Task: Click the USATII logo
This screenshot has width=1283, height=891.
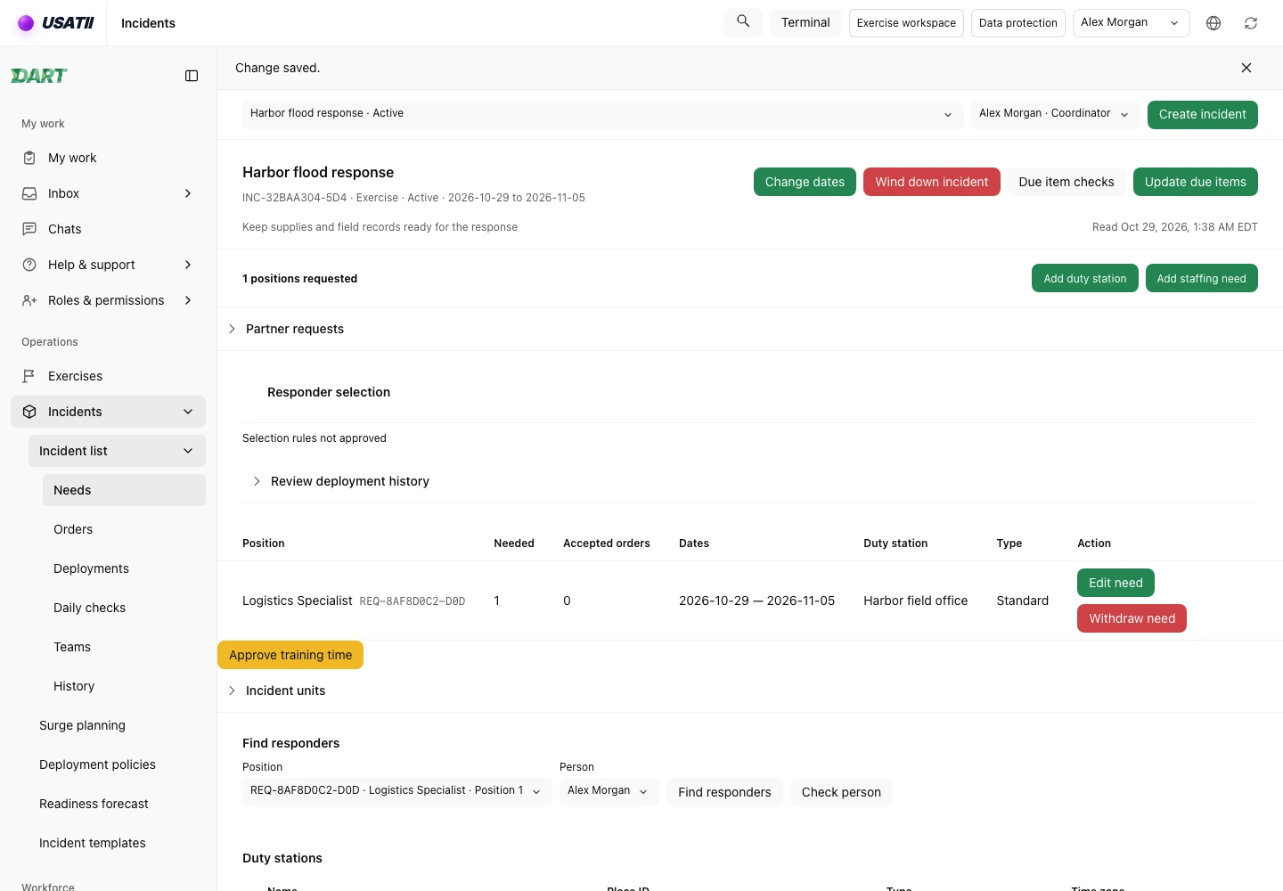Action: click(x=55, y=23)
